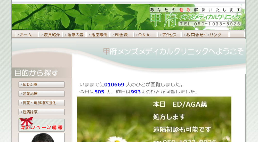Open the リンク navigation item

coord(218,35)
